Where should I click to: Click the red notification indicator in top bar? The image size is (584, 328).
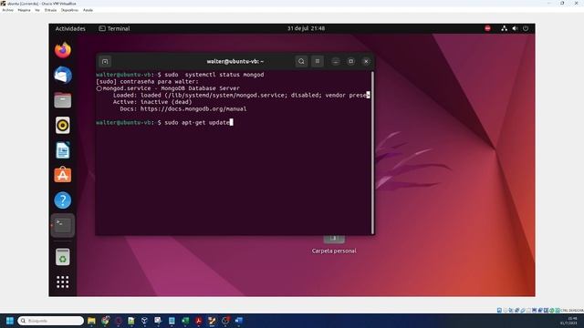click(x=487, y=28)
